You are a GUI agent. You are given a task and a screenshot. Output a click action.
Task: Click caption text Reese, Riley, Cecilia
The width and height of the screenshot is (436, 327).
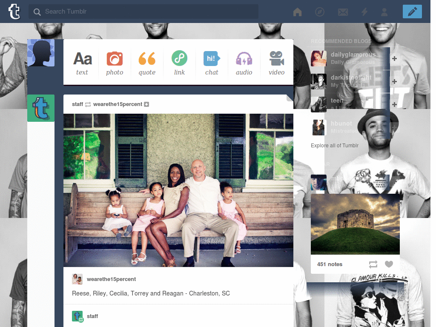pos(151,293)
